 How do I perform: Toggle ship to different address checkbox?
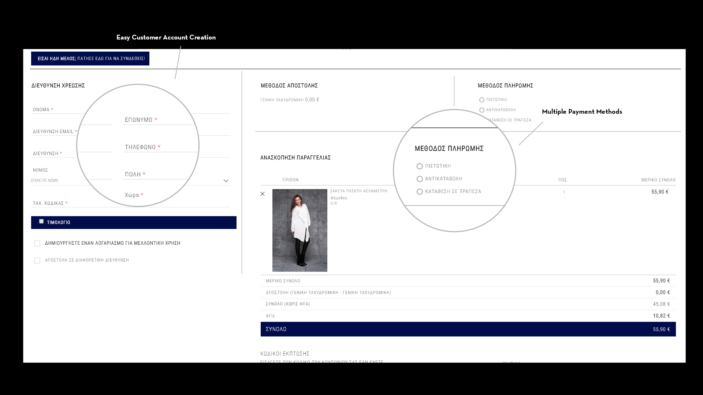[x=37, y=260]
